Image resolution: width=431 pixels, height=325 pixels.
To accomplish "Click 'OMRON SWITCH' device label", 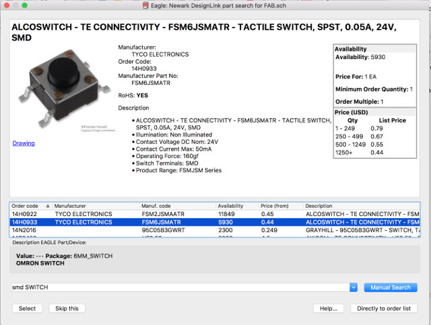I will 40,263.
